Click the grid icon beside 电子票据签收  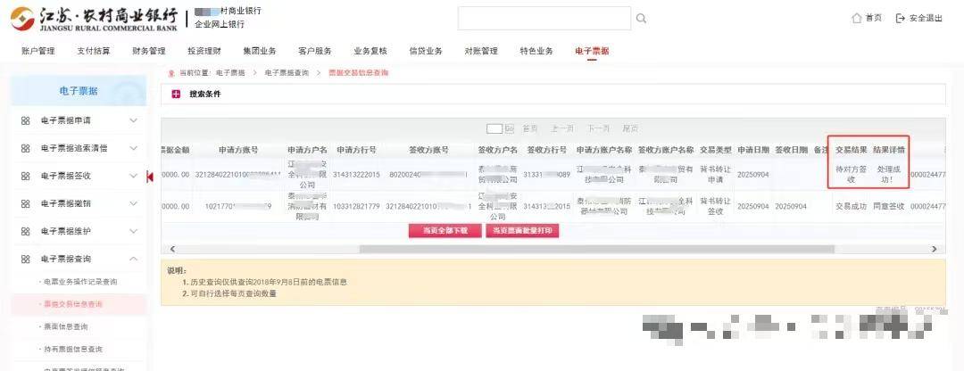[x=25, y=176]
